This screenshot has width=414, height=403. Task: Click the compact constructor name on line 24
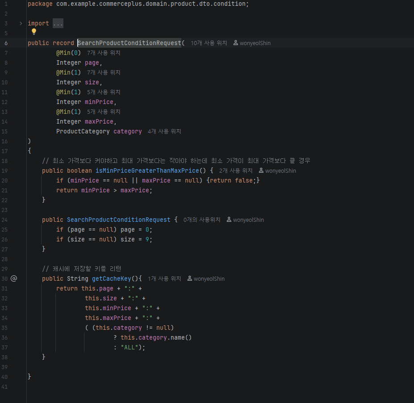118,220
